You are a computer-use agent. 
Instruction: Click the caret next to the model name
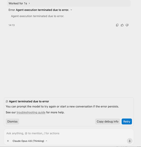(47, 141)
